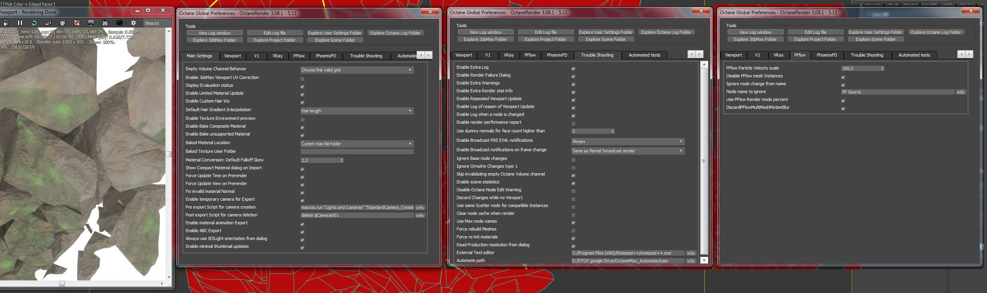The image size is (987, 293).
Task: Click Edit Log file in Trouble Shooting window
Action: pos(545,32)
